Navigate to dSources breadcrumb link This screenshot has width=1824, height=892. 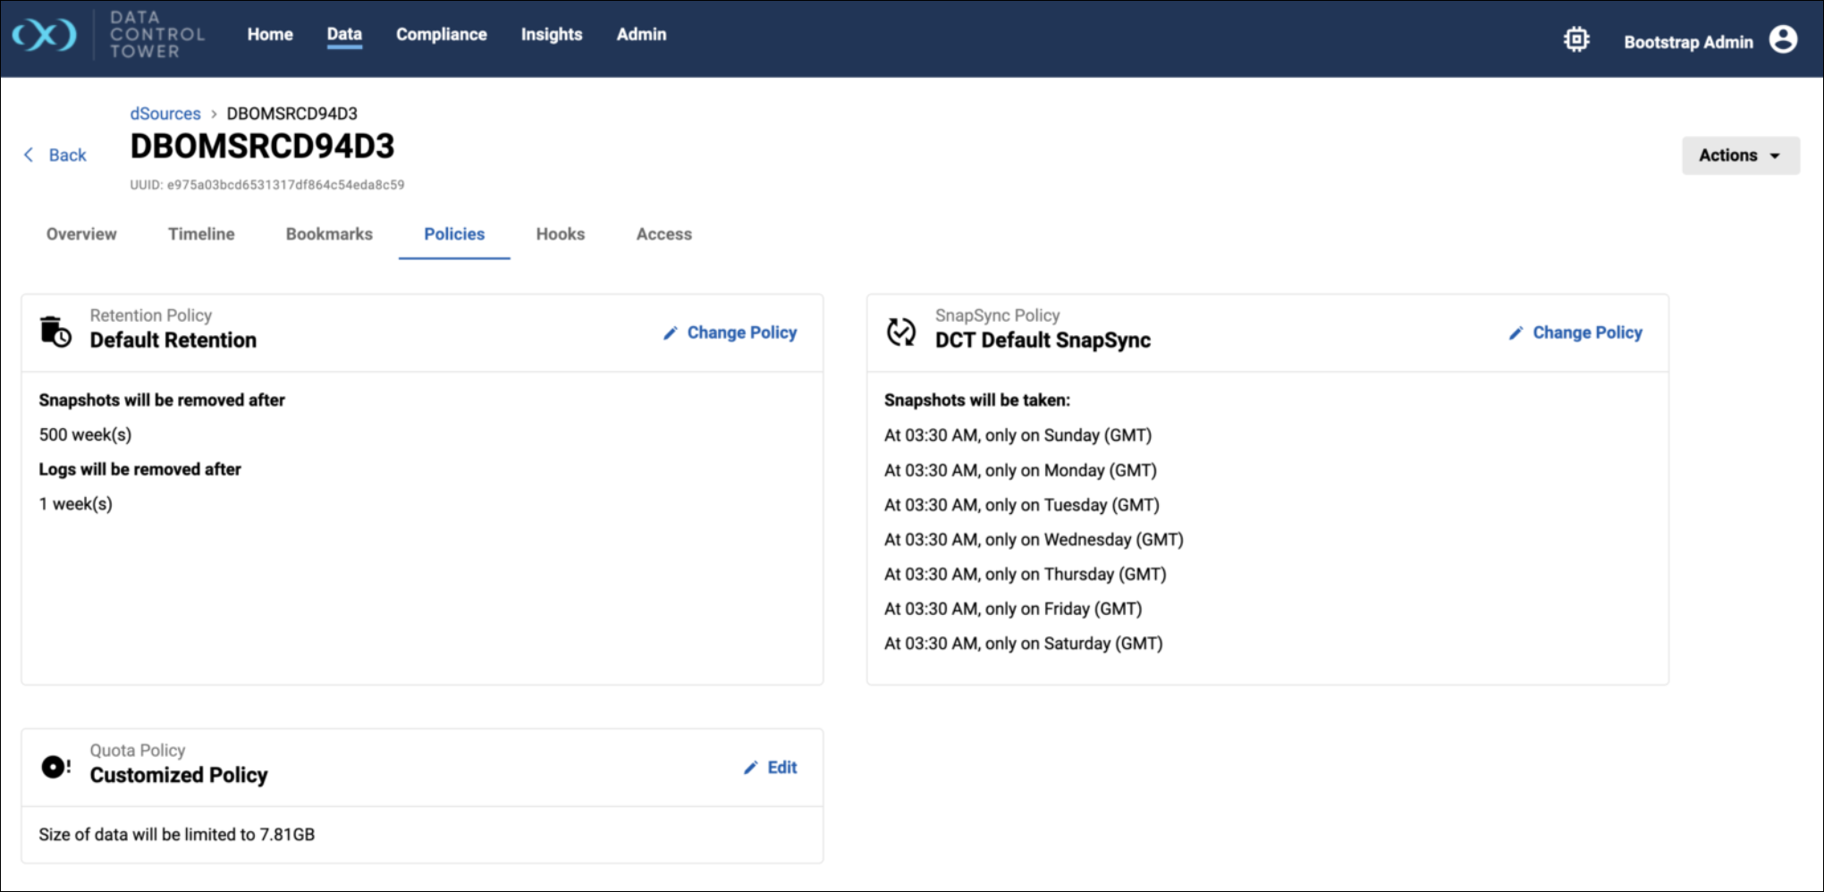coord(165,114)
